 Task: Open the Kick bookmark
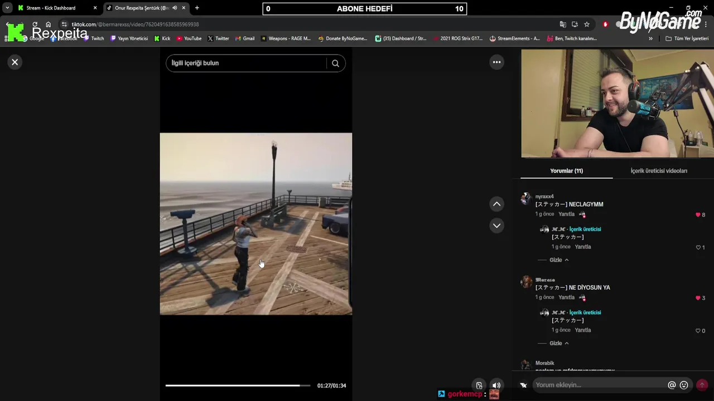[x=162, y=38]
